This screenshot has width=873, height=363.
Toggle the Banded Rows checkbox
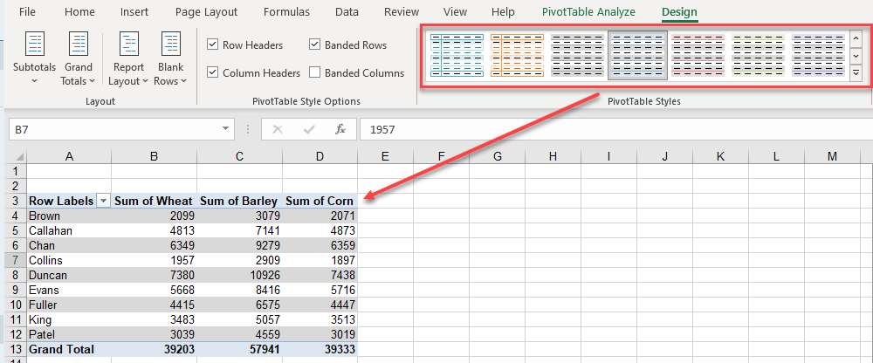tap(315, 45)
